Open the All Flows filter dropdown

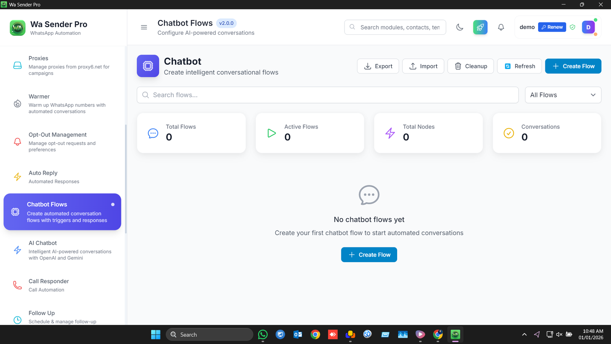(x=563, y=95)
